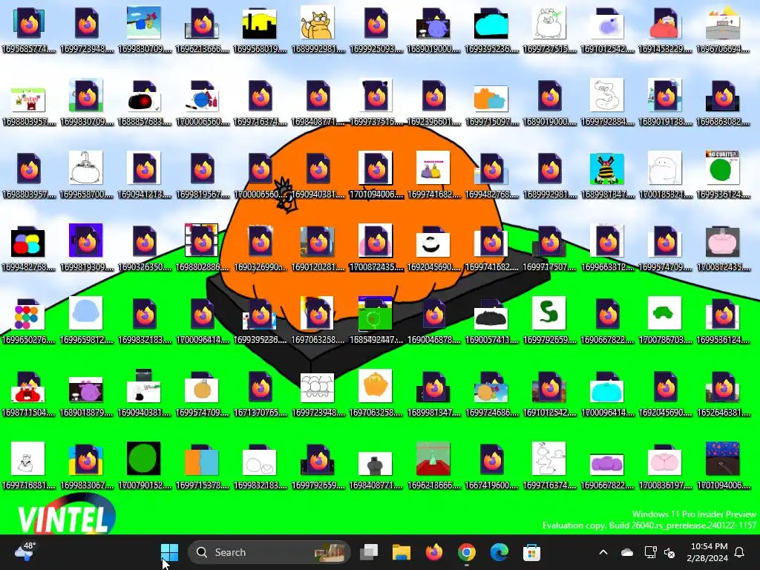760x570 pixels.
Task: Select the orange and blue file 1699715378
Action: click(203, 466)
